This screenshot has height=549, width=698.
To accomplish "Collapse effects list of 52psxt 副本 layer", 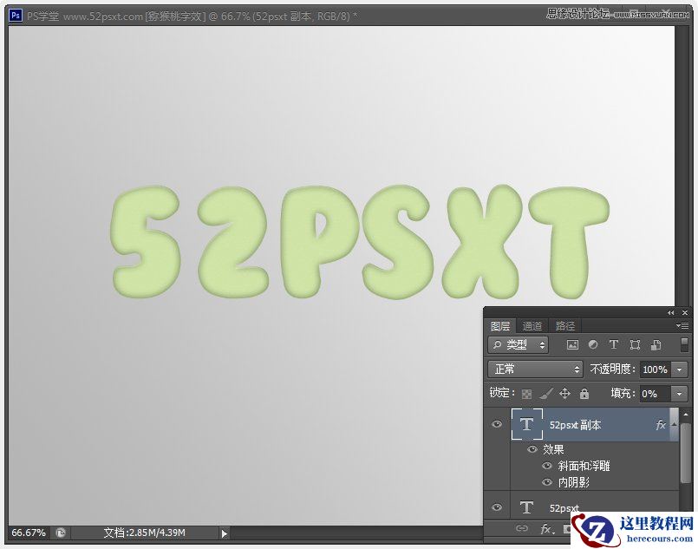I will tap(674, 424).
